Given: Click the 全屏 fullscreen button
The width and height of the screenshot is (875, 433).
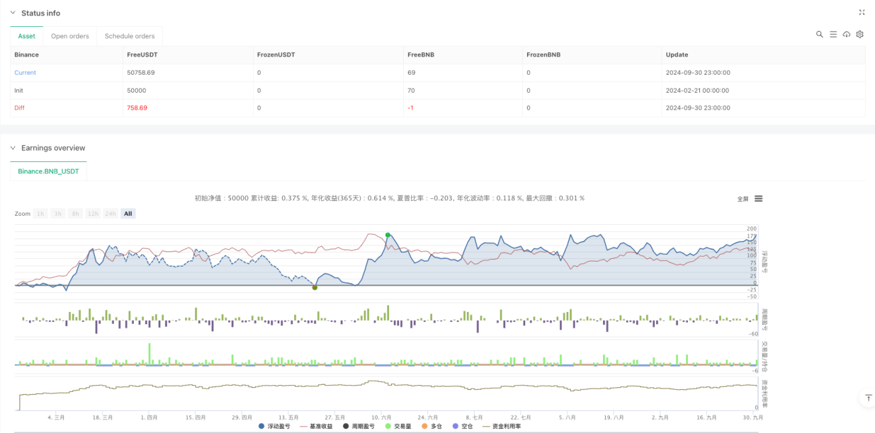Looking at the screenshot, I should (743, 199).
